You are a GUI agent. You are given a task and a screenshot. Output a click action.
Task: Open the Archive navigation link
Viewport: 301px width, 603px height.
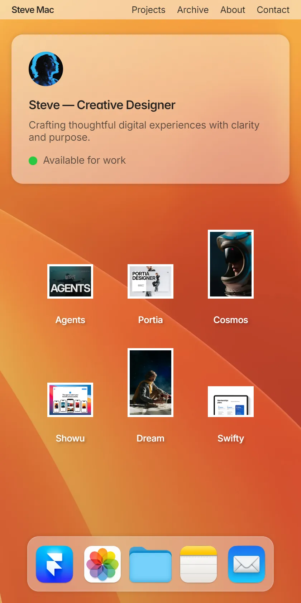193,10
